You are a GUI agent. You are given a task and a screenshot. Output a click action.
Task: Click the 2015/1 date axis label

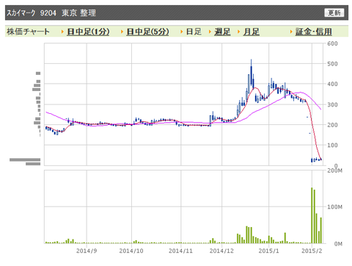[x=268, y=251]
